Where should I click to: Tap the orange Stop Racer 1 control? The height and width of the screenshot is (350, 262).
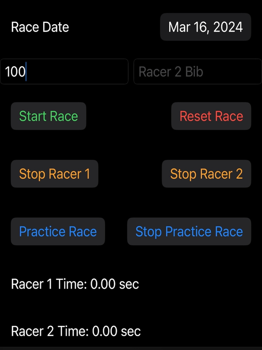click(54, 174)
